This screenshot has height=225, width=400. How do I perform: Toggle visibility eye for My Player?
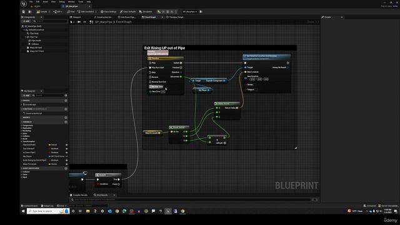[67, 156]
